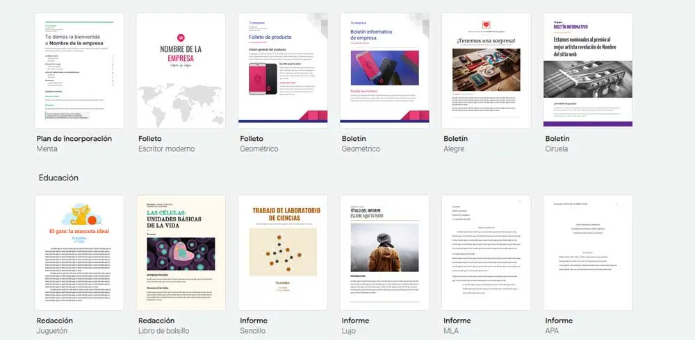Click the 'Escritor moderno' style label
695x340 pixels.
coord(166,148)
